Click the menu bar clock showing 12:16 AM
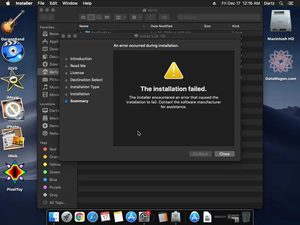This screenshot has height=225, width=300. (x=241, y=3)
